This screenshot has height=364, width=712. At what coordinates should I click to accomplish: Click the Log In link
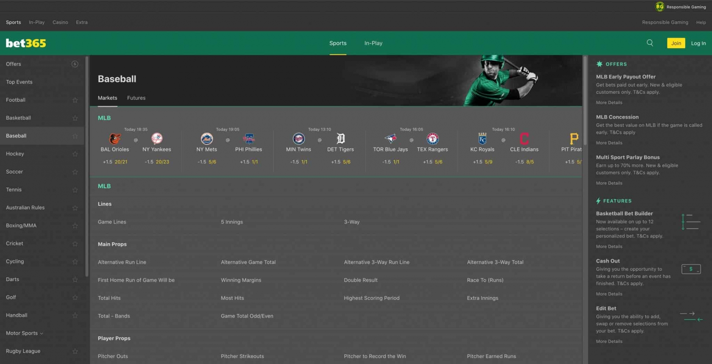(x=698, y=43)
